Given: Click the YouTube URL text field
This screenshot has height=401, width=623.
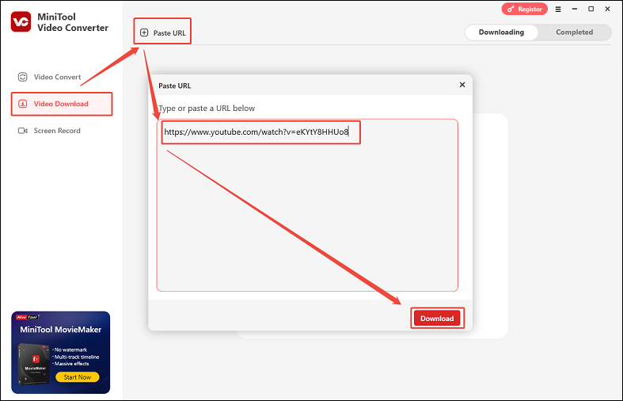Looking at the screenshot, I should [307, 205].
